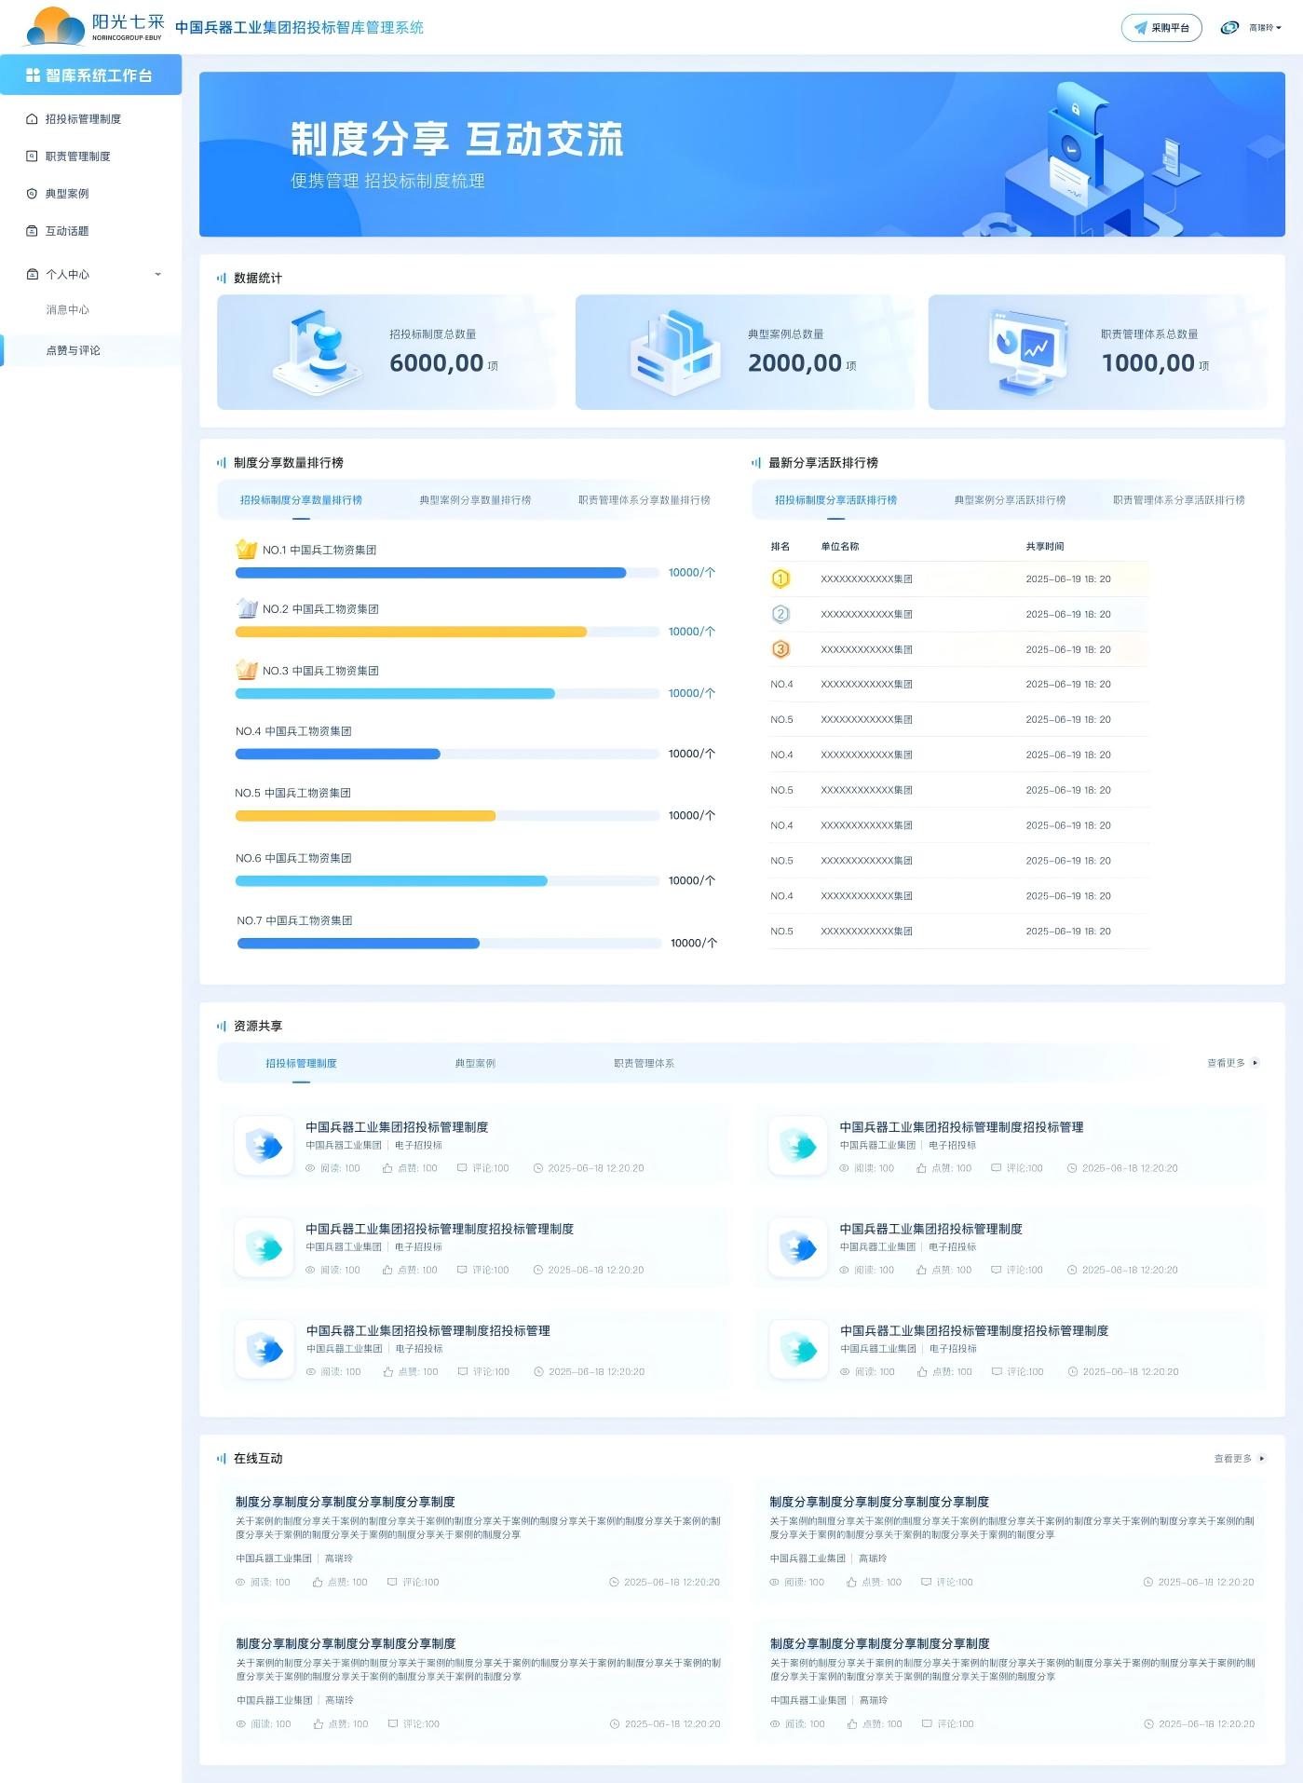1303x1783 pixels.
Task: Click the NO.1 gold crown icon
Action: point(246,549)
